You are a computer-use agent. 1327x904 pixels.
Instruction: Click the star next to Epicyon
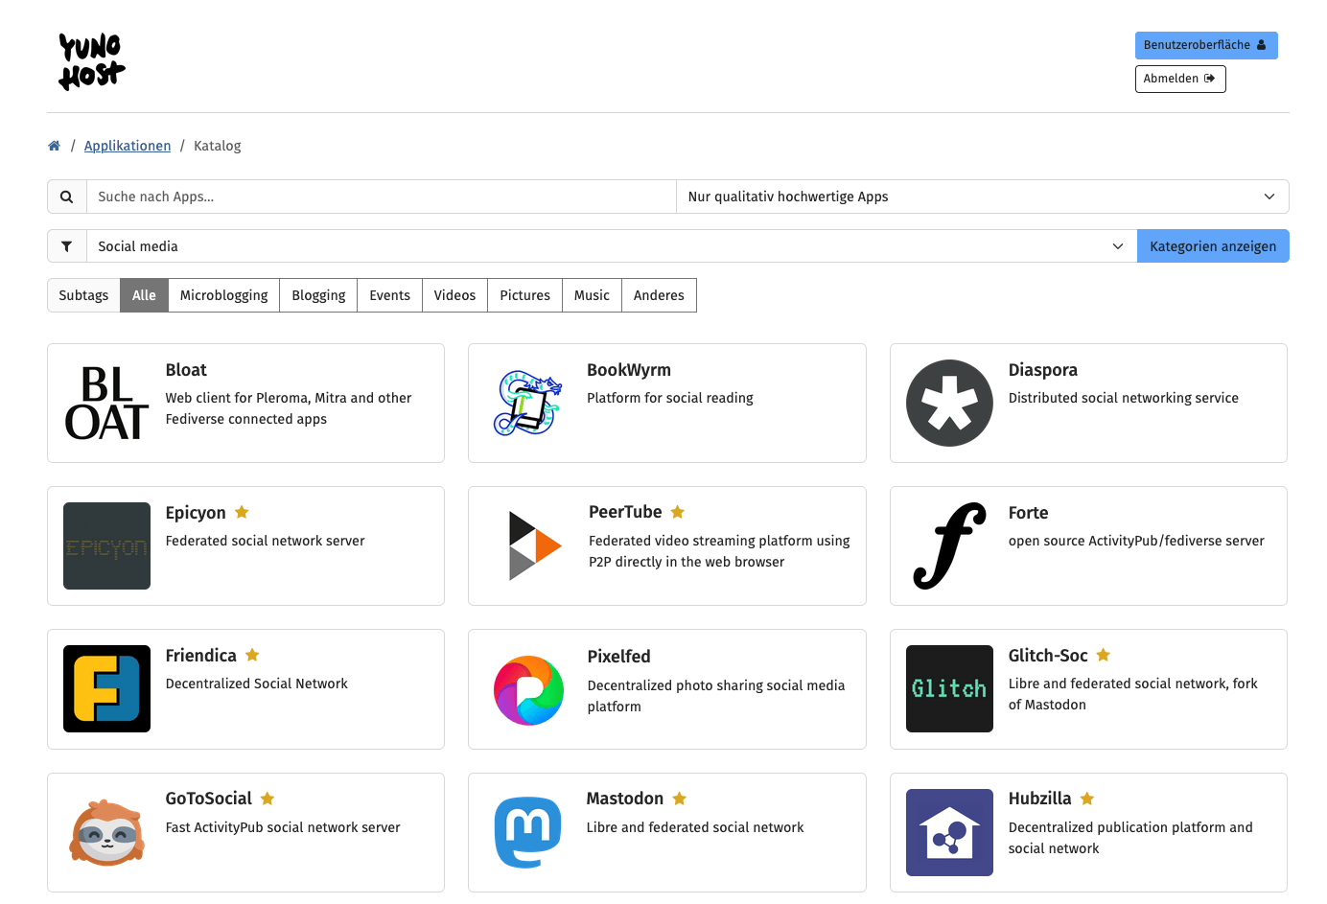pyautogui.click(x=242, y=512)
